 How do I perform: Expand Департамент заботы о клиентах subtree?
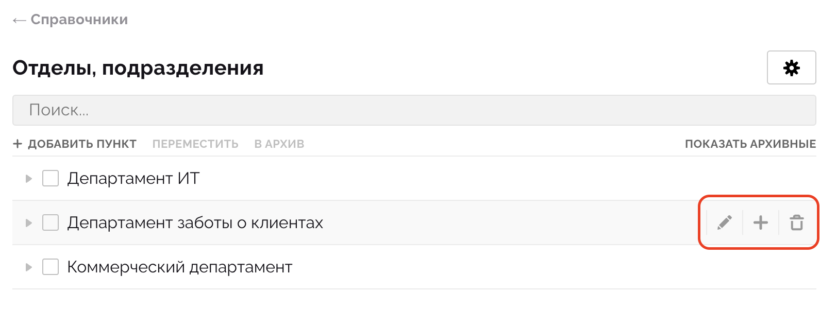tap(29, 223)
